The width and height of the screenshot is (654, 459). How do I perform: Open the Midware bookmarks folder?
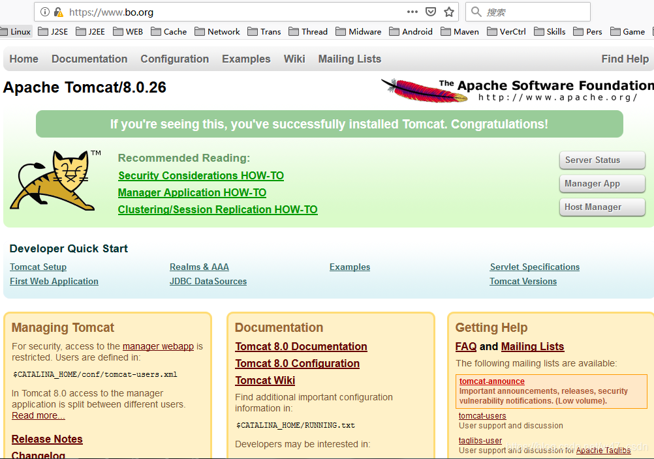[359, 32]
